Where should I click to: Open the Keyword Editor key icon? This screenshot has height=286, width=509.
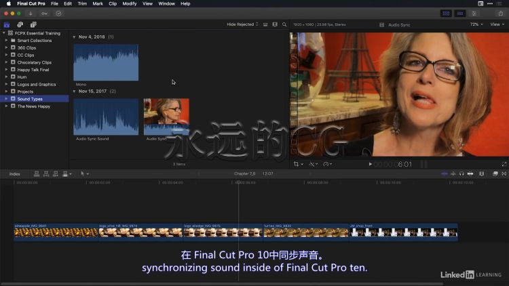[x=45, y=14]
